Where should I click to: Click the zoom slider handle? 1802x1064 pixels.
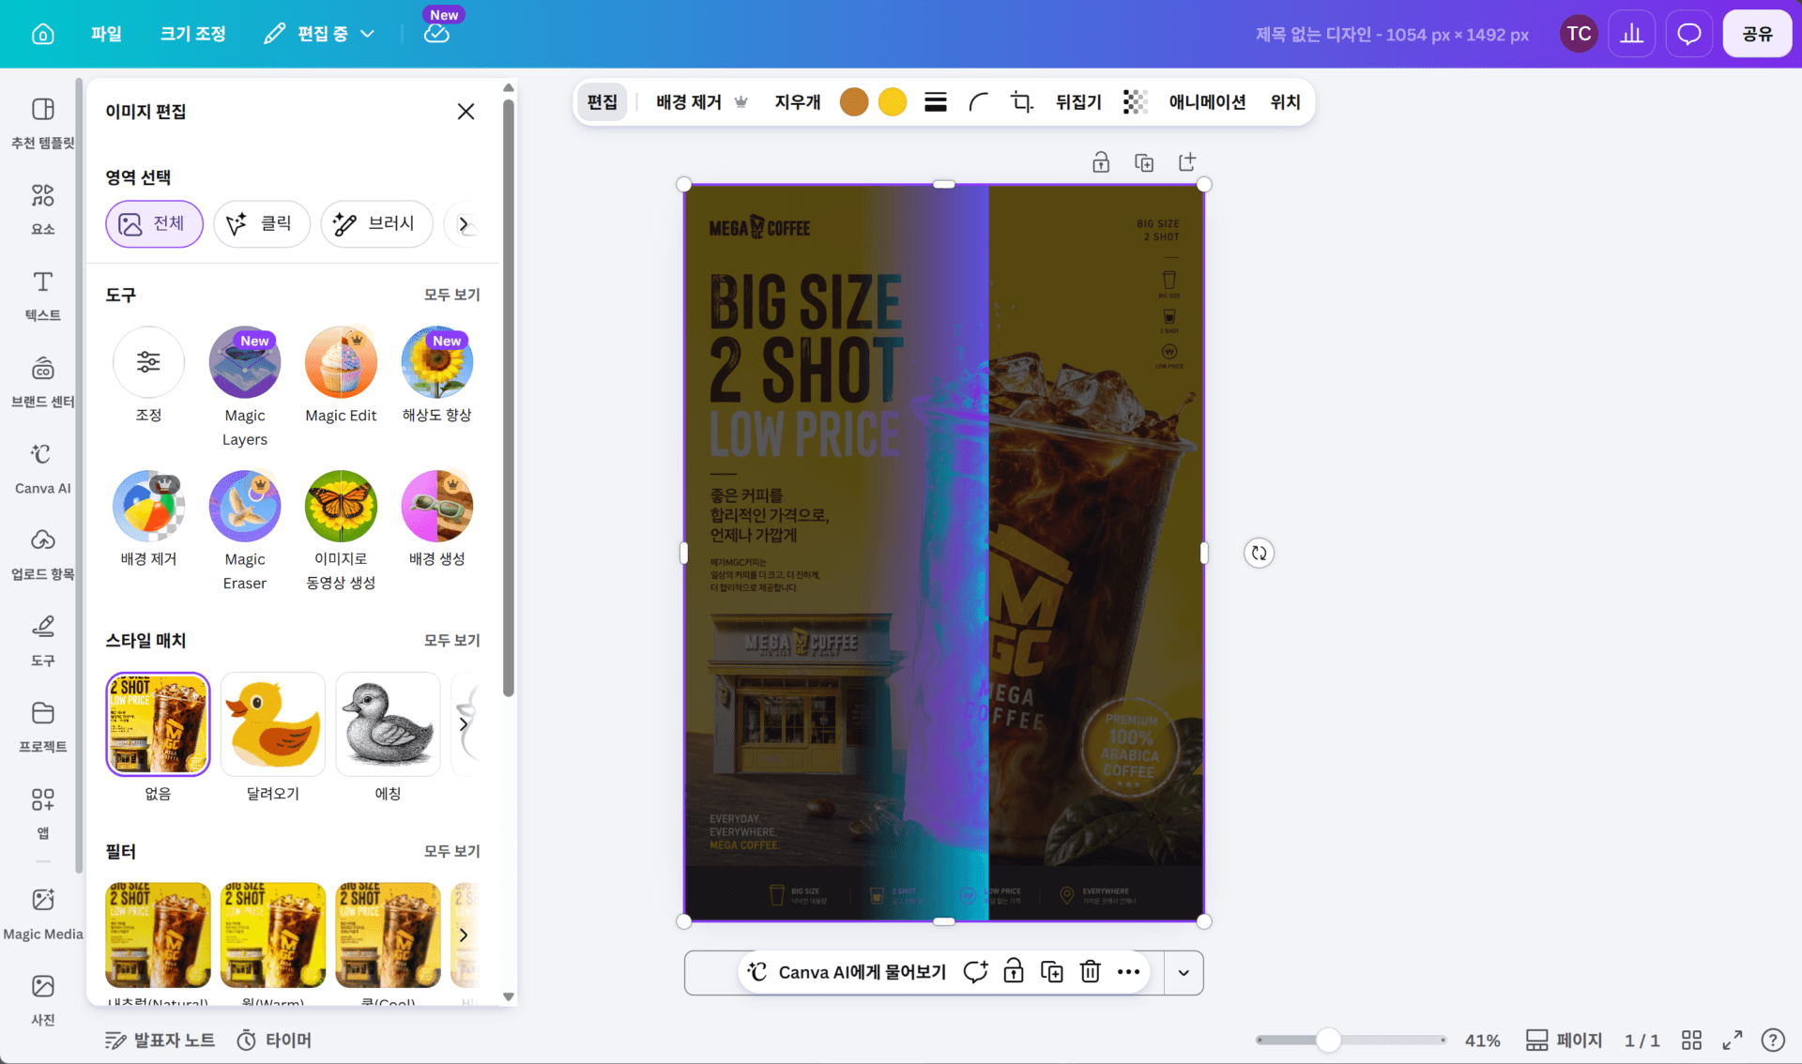[x=1328, y=1040]
